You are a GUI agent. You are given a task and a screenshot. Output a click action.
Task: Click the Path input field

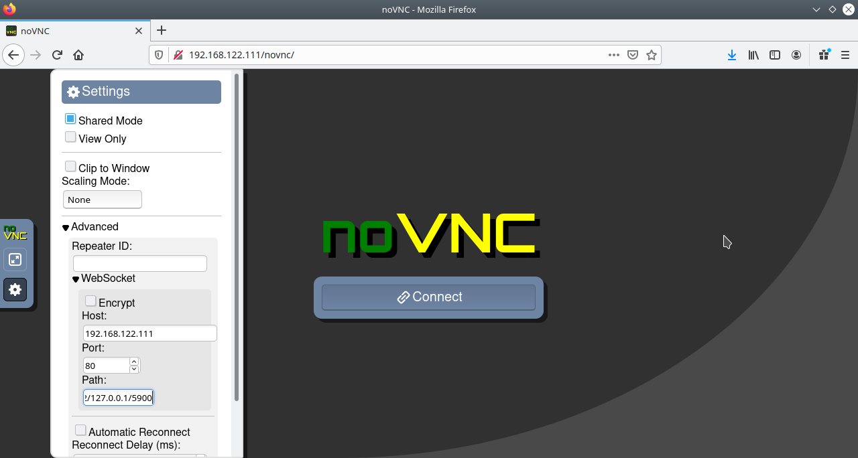pyautogui.click(x=119, y=398)
